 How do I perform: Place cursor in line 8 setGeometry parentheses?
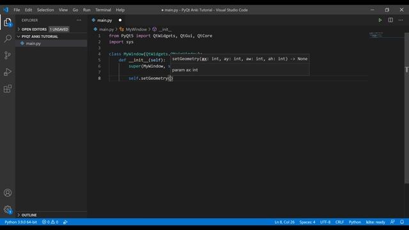tap(171, 79)
